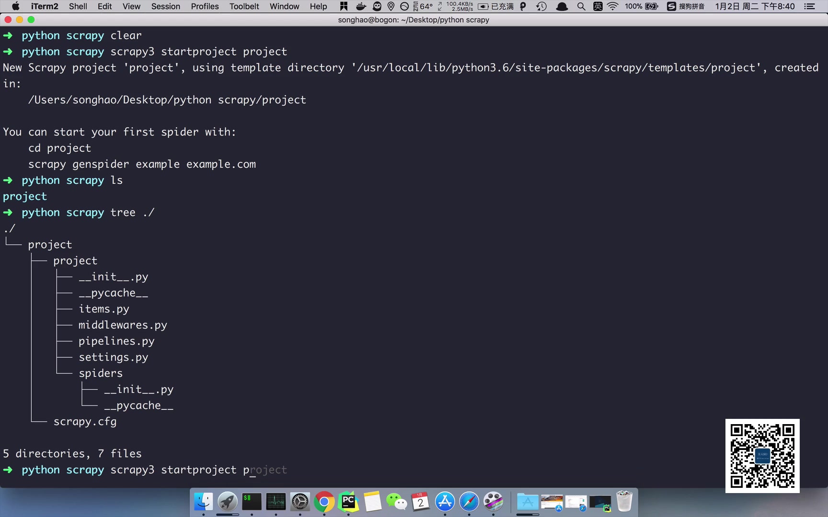Image resolution: width=828 pixels, height=517 pixels.
Task: Open iTerm terminal icon in the Dock
Action: point(252,502)
